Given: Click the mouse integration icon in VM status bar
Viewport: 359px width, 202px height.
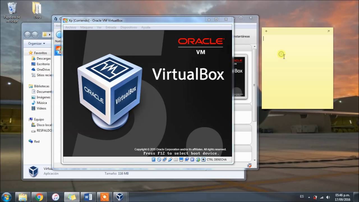Looking at the screenshot, I should 198,160.
